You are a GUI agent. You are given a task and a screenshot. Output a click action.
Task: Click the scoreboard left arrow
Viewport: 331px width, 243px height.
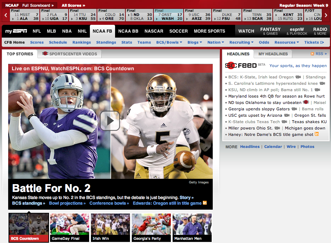click(6, 15)
